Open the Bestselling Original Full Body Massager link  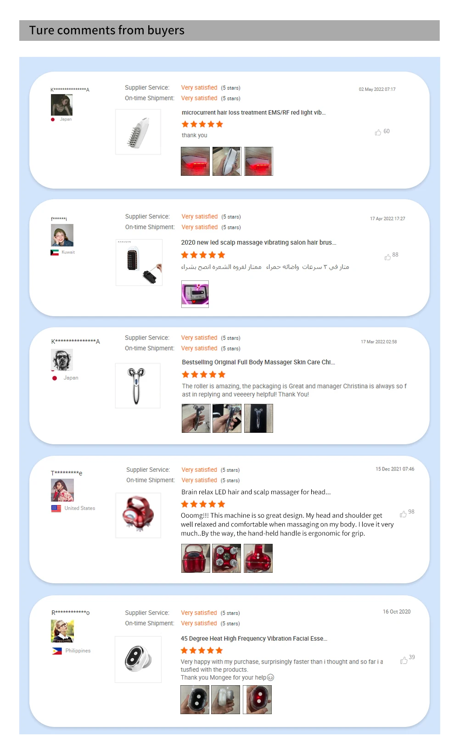tap(258, 362)
